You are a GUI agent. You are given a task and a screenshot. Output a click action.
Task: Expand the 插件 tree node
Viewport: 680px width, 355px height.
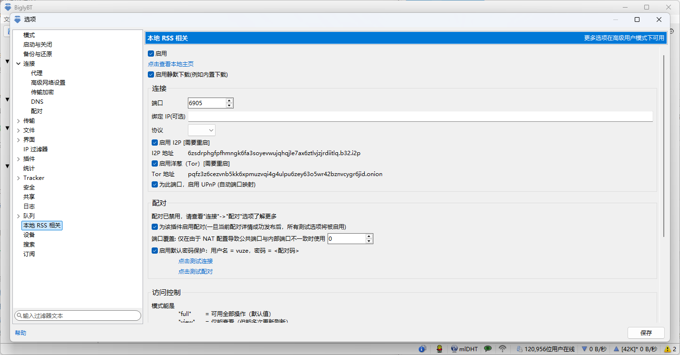[x=18, y=159]
